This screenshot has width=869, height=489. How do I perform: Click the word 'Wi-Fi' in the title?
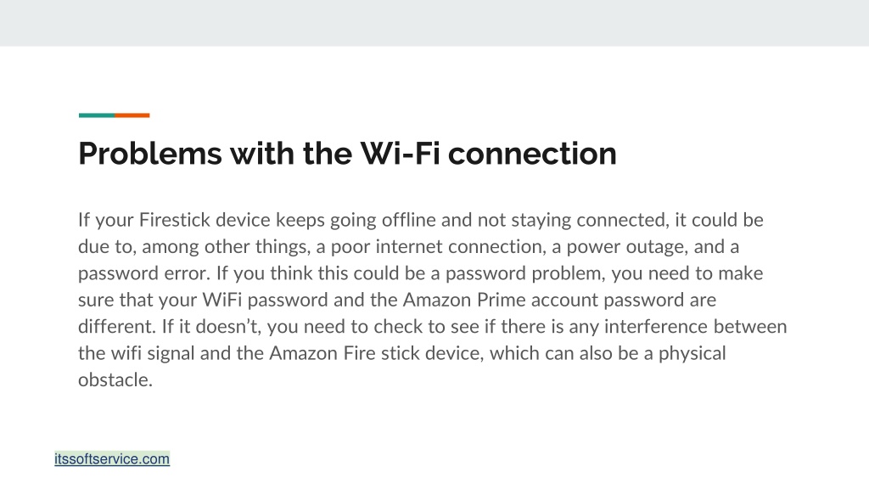click(401, 154)
